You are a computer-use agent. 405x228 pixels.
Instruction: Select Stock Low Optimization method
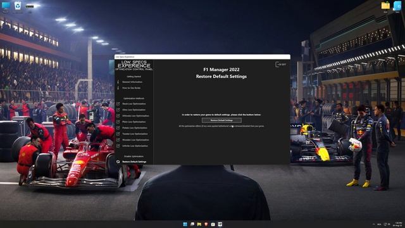pos(134,104)
